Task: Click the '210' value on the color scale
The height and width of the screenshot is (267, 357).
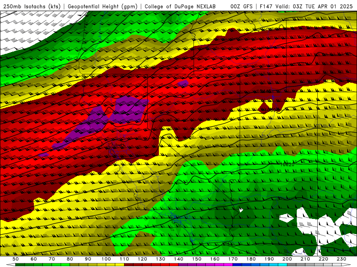Action: coord(305,259)
